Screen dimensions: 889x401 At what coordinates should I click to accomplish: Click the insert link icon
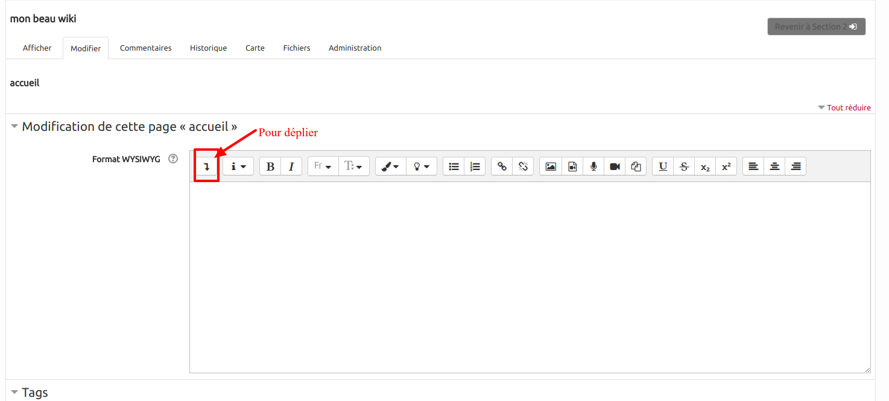[x=502, y=166]
